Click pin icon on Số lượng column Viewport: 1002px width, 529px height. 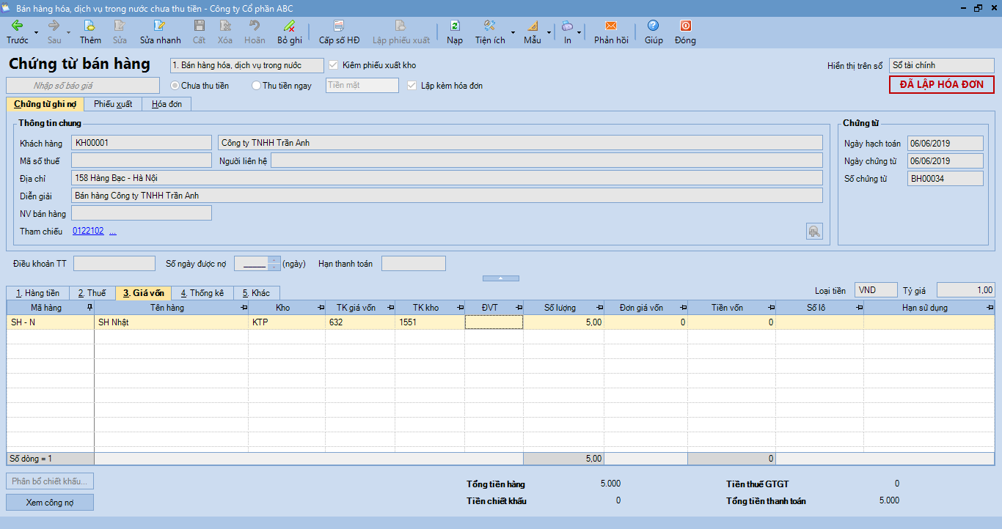pos(600,308)
